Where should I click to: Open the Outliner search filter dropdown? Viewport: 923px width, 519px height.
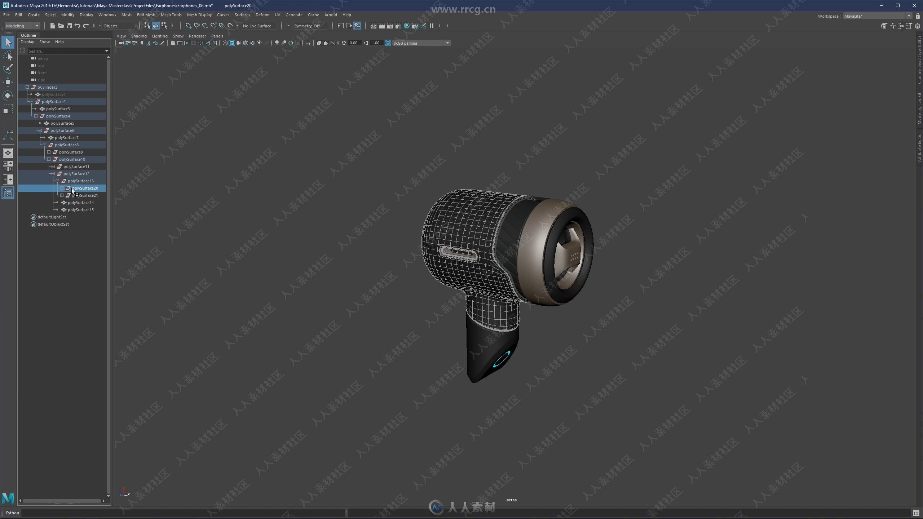tap(106, 51)
